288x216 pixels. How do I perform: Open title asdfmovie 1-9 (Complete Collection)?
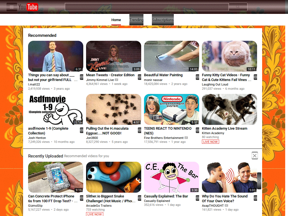pos(48,131)
